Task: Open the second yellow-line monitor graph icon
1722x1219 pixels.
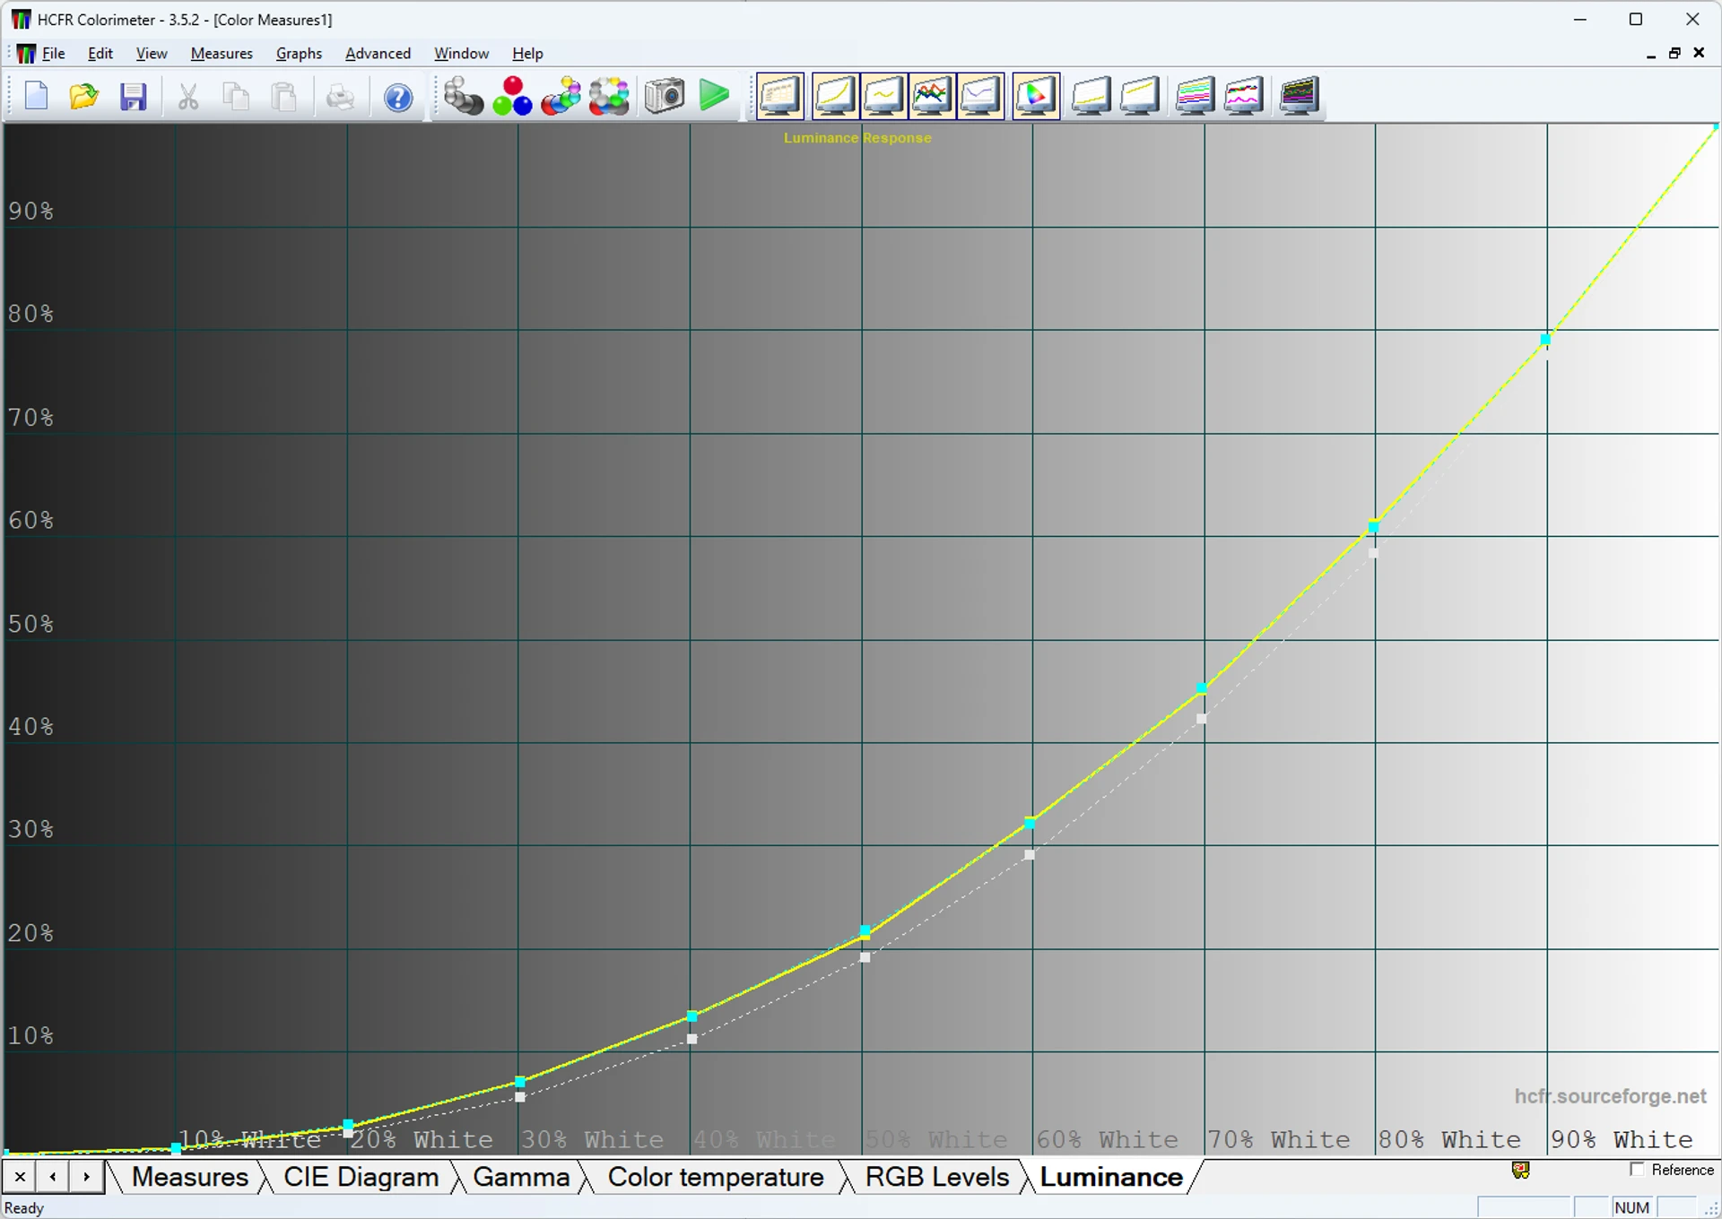Action: pyautogui.click(x=1140, y=96)
